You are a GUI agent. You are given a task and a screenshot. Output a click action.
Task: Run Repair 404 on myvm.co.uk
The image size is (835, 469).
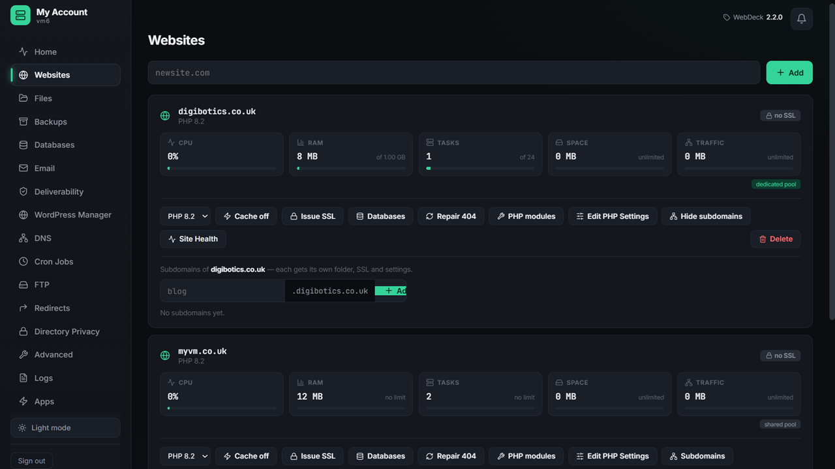451,456
